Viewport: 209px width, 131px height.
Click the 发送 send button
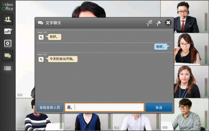pos(159,107)
